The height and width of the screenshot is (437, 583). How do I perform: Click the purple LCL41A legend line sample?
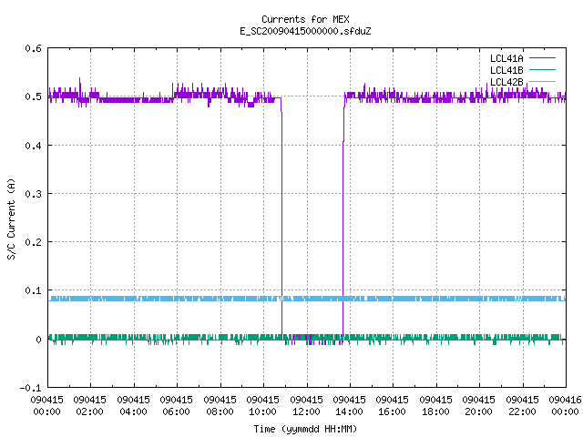pyautogui.click(x=542, y=58)
